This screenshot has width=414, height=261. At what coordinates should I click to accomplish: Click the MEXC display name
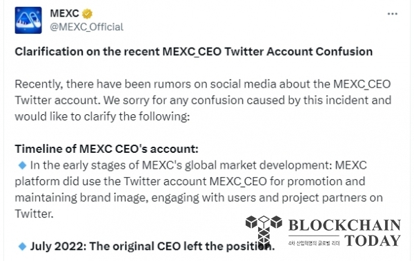[x=64, y=14]
